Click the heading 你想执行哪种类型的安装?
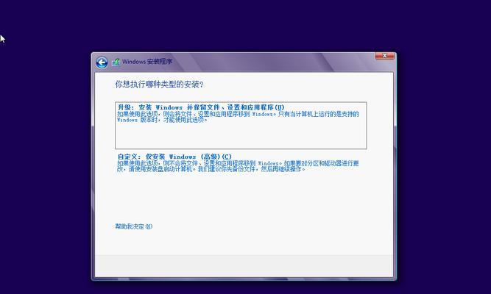This screenshot has height=294, width=491. pos(159,85)
